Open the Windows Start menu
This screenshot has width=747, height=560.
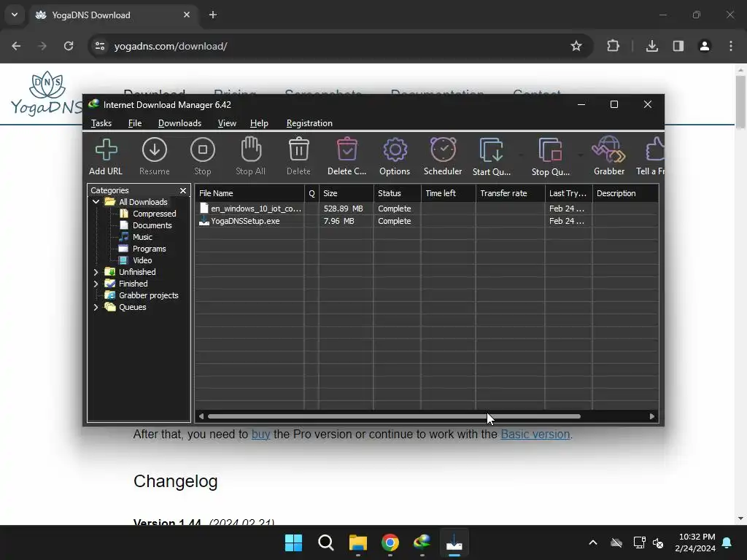[x=293, y=542]
